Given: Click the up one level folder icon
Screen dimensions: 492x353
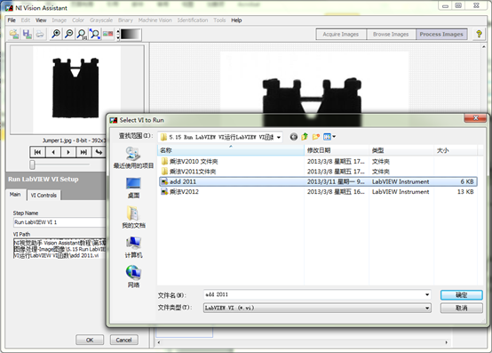Looking at the screenshot, I should click(x=305, y=137).
